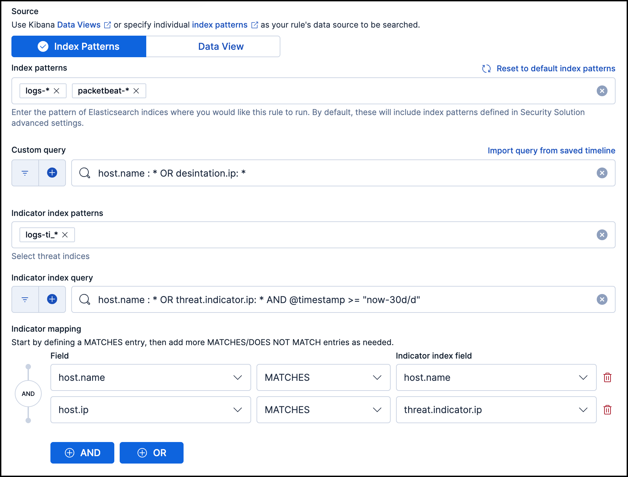Clear the Custom query text with the x icon
The image size is (628, 477).
[x=603, y=173]
